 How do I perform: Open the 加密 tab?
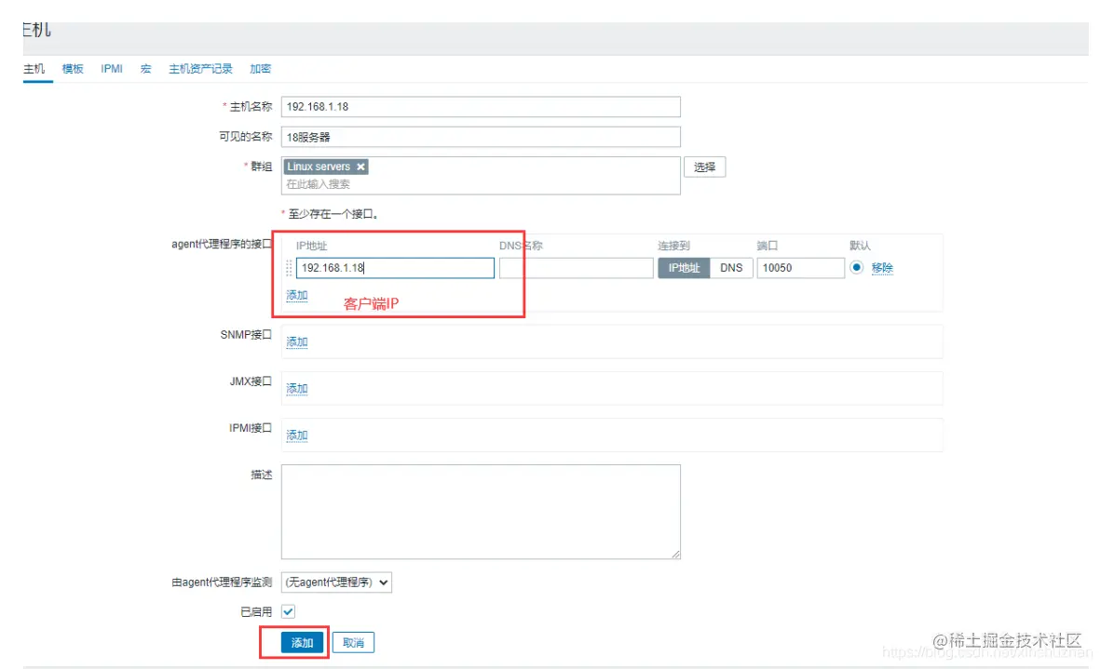click(x=261, y=69)
